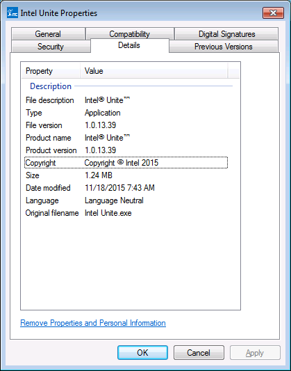Click the Intel Unite title bar icon
Viewport: 291px width, 371px height.
point(13,13)
